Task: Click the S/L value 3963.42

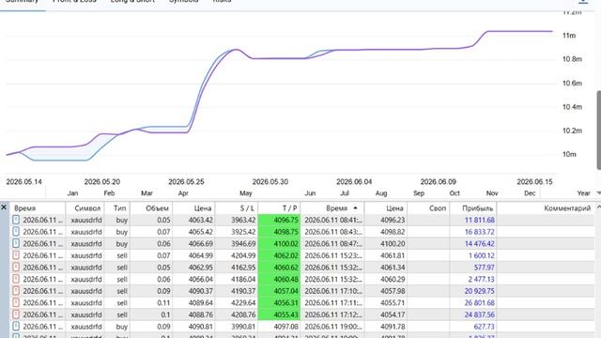Action: [243, 220]
